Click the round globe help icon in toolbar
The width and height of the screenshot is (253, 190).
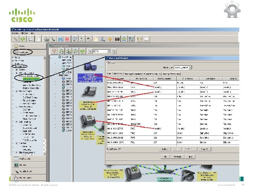point(140,39)
